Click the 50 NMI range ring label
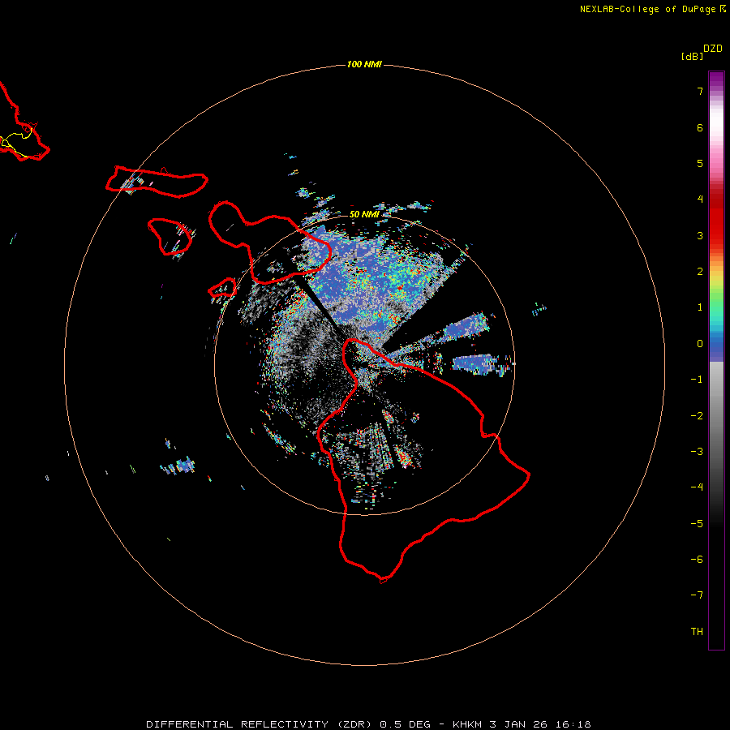Screen dimensions: 730x730 tap(364, 214)
